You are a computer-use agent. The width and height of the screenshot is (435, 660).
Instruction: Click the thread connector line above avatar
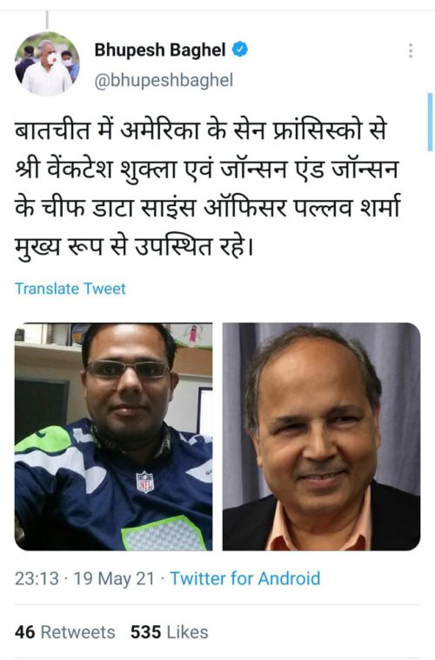tap(47, 20)
